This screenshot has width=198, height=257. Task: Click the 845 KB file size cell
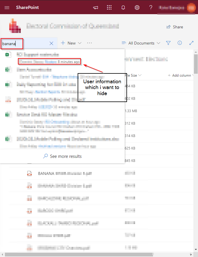[130, 161]
